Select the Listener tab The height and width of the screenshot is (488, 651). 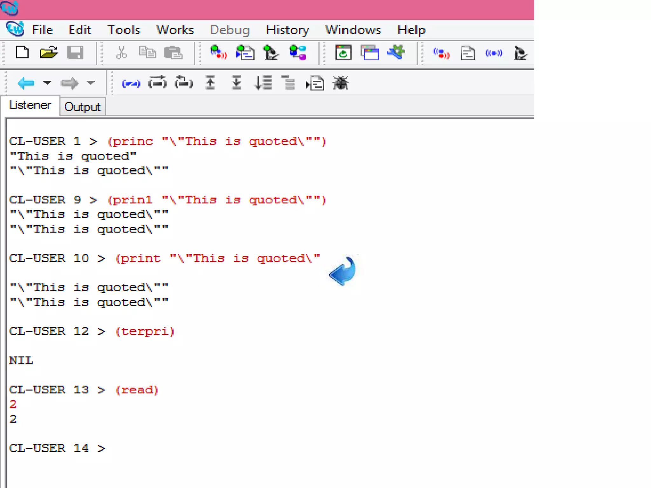(x=30, y=105)
